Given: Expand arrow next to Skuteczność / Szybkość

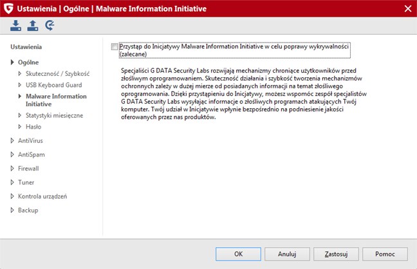Looking at the screenshot, I should click(20, 74).
